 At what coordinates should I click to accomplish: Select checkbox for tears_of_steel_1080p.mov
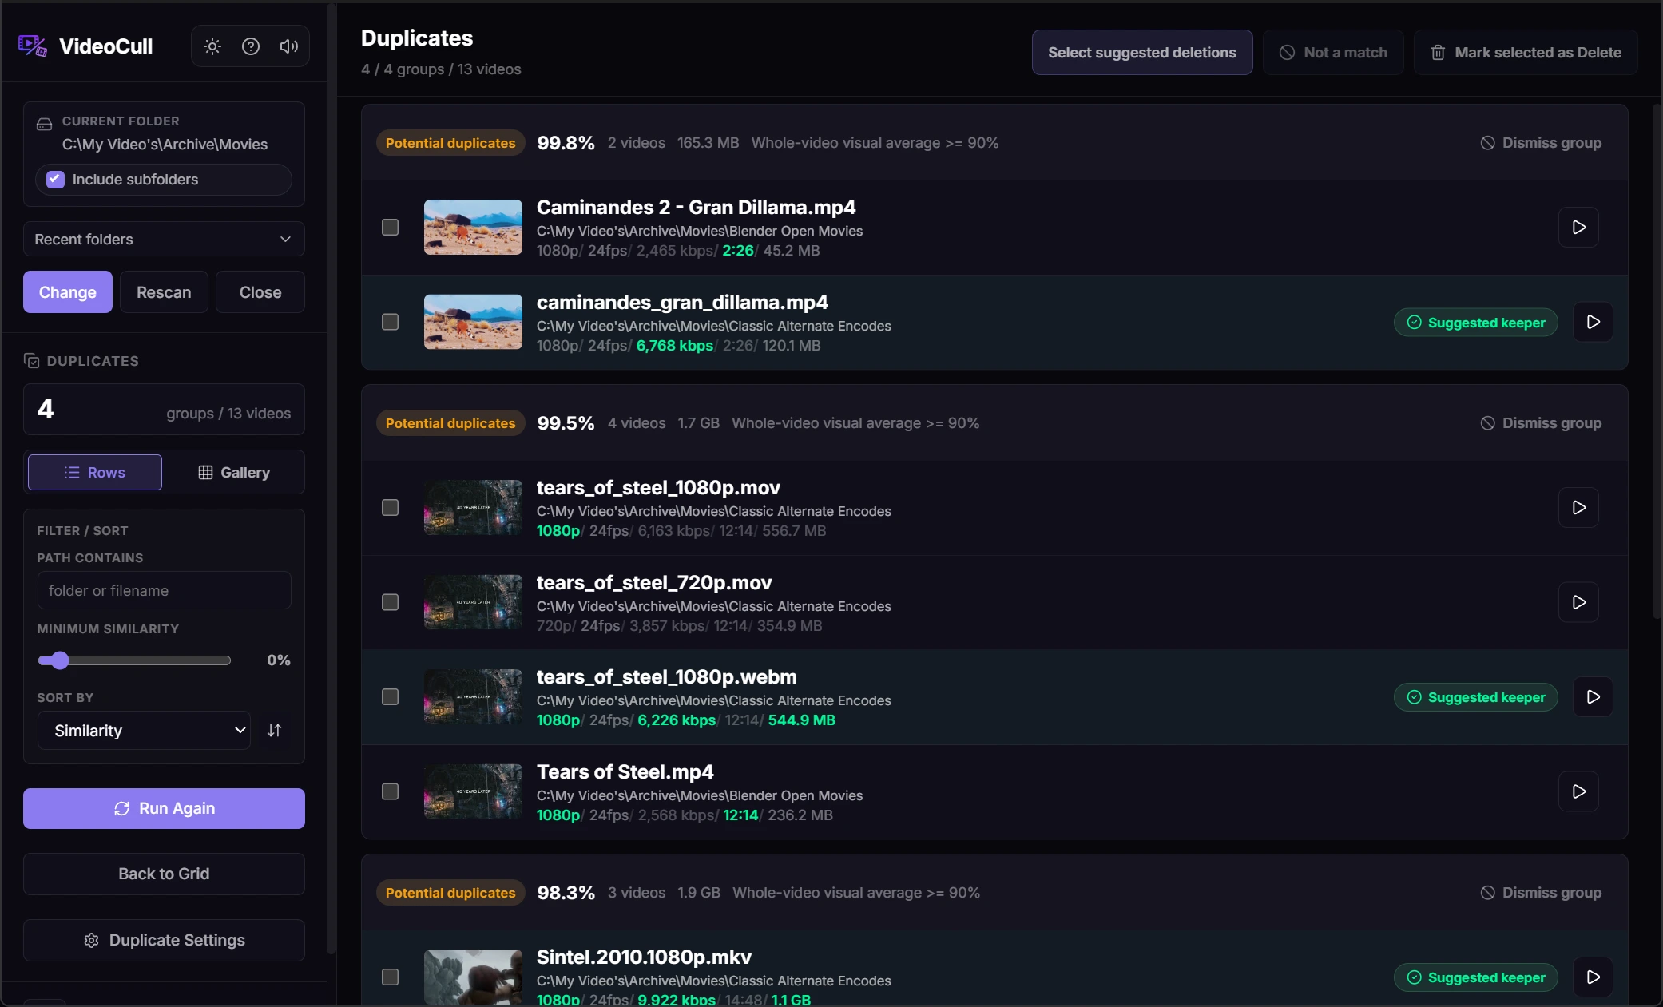click(390, 508)
